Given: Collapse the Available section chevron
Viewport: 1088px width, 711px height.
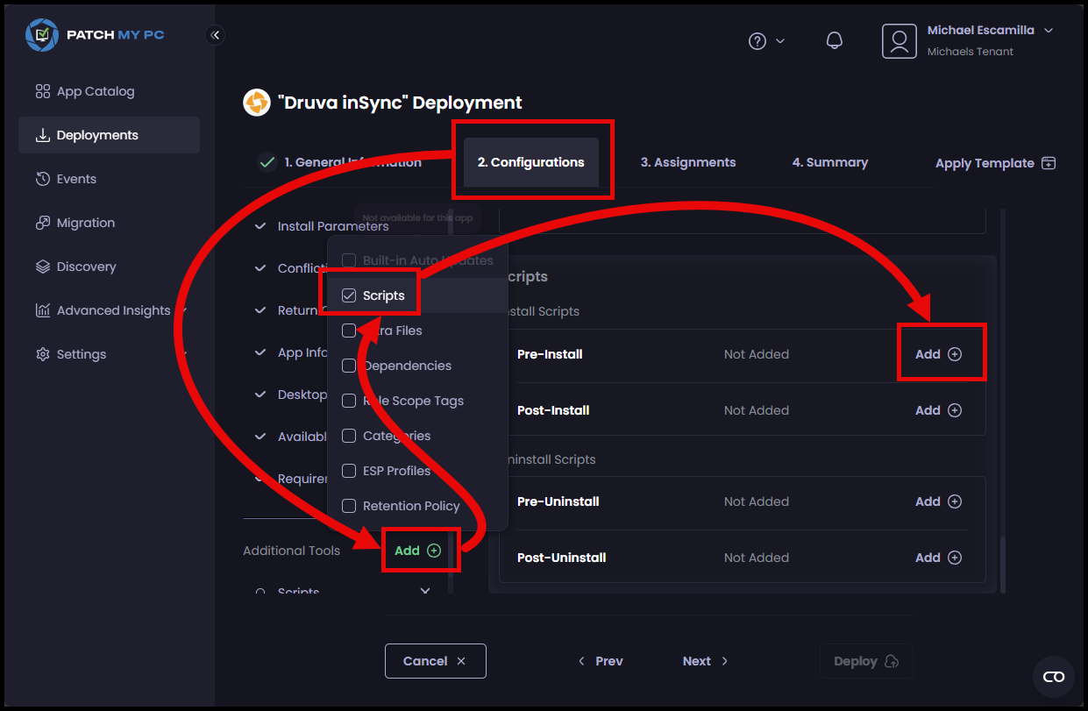Looking at the screenshot, I should tap(260, 437).
